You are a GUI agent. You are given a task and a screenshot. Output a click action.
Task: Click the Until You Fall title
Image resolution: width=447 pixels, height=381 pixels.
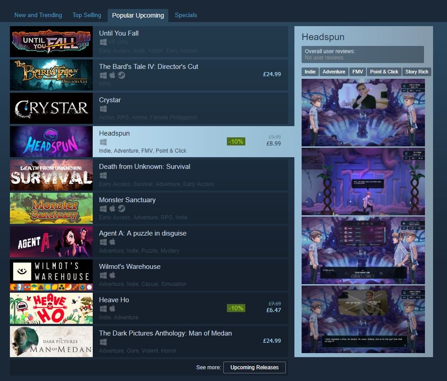pos(118,33)
